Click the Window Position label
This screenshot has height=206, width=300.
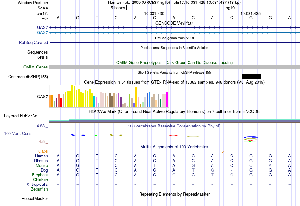click(33, 3)
